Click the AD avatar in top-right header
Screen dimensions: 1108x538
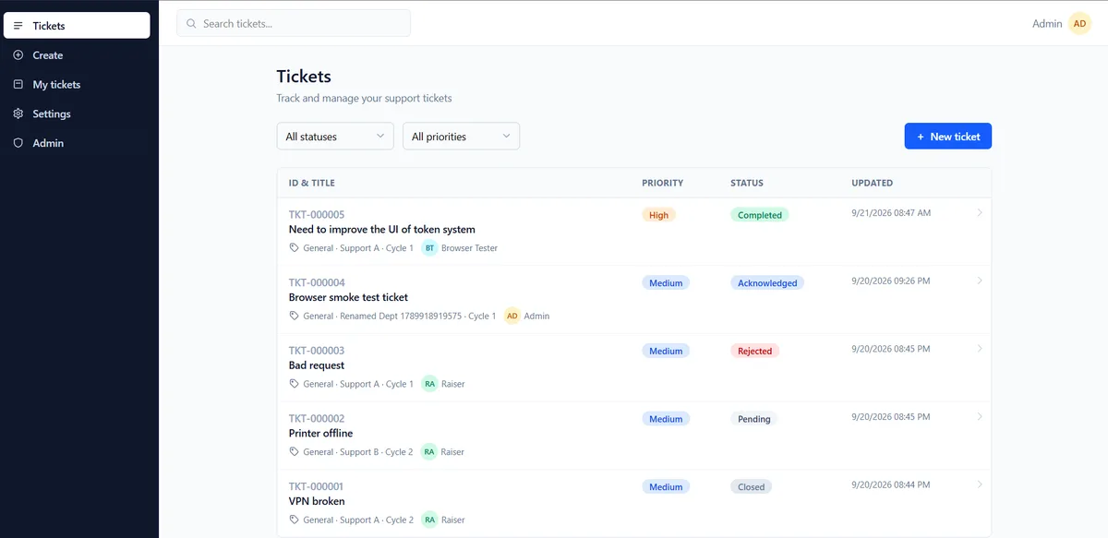tap(1079, 23)
